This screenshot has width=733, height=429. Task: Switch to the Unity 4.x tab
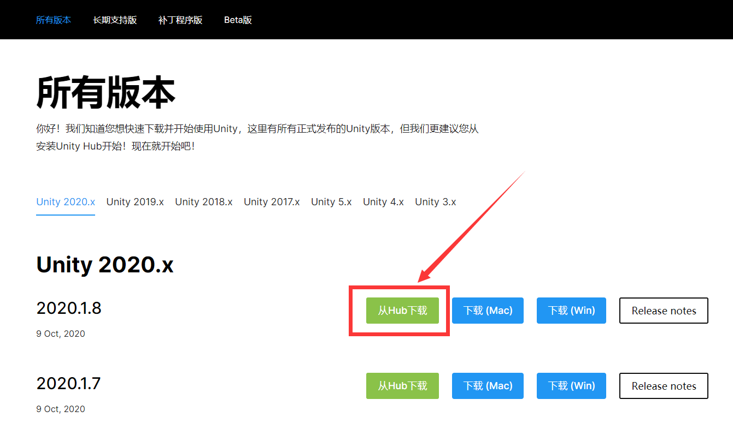tap(383, 202)
